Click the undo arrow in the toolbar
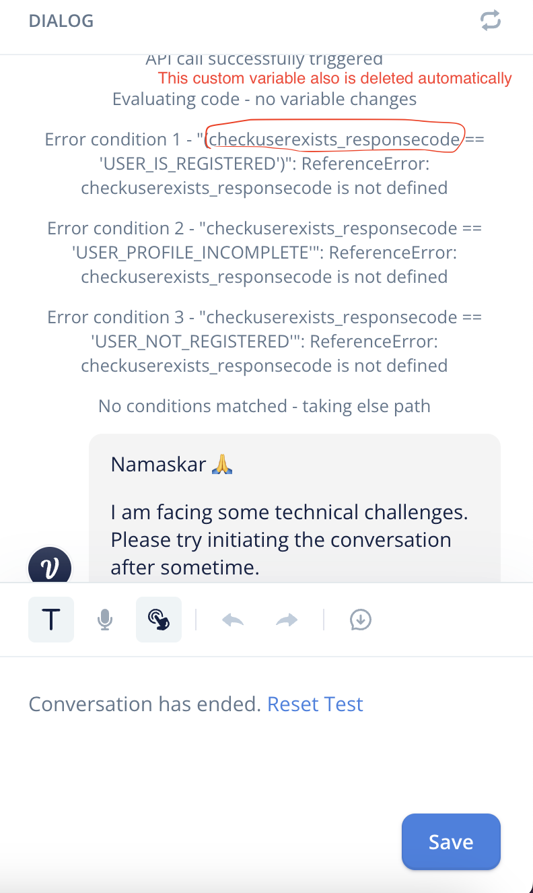This screenshot has width=533, height=893. coord(232,620)
